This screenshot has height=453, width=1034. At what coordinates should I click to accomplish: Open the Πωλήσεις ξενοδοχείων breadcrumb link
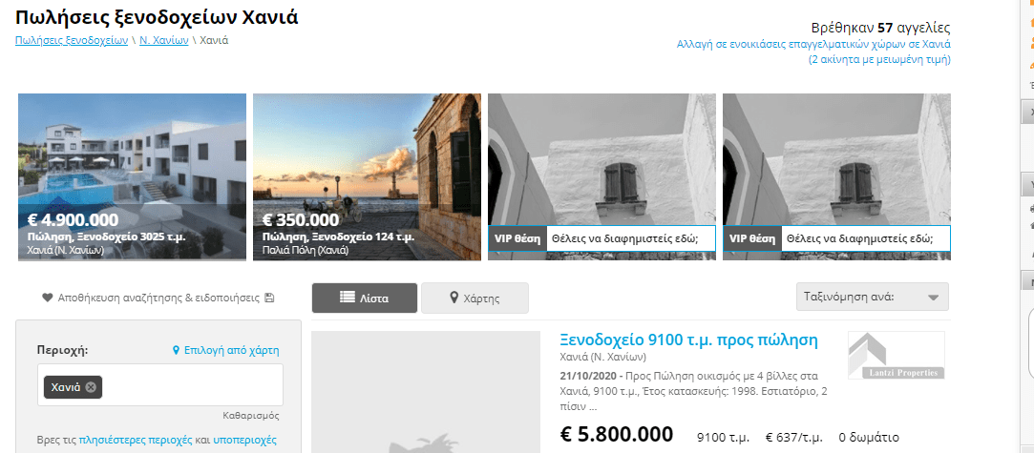point(72,40)
